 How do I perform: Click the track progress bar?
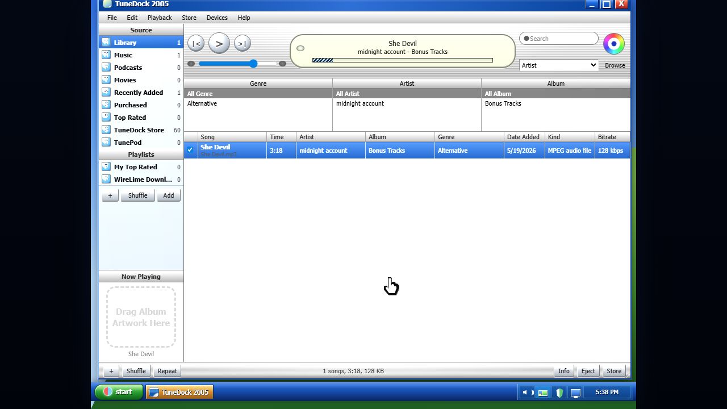pyautogui.click(x=402, y=60)
